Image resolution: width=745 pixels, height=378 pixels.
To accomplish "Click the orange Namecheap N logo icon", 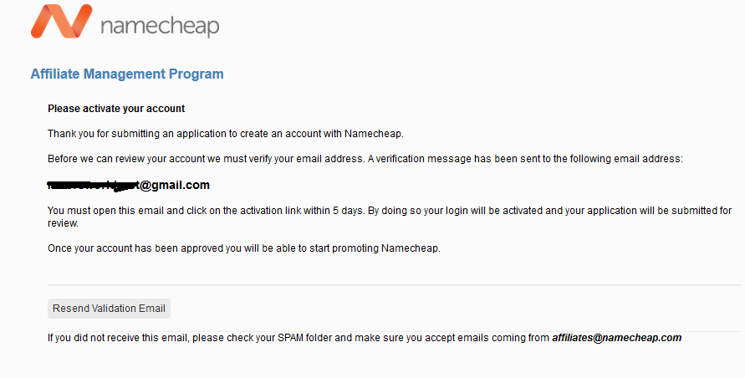I will coord(61,21).
